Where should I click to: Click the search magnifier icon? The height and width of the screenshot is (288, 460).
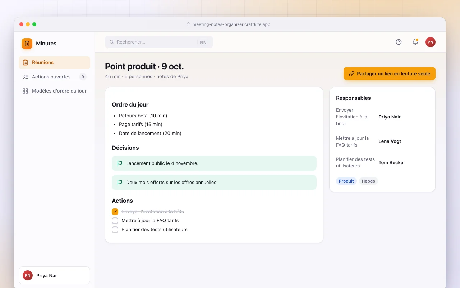point(112,42)
